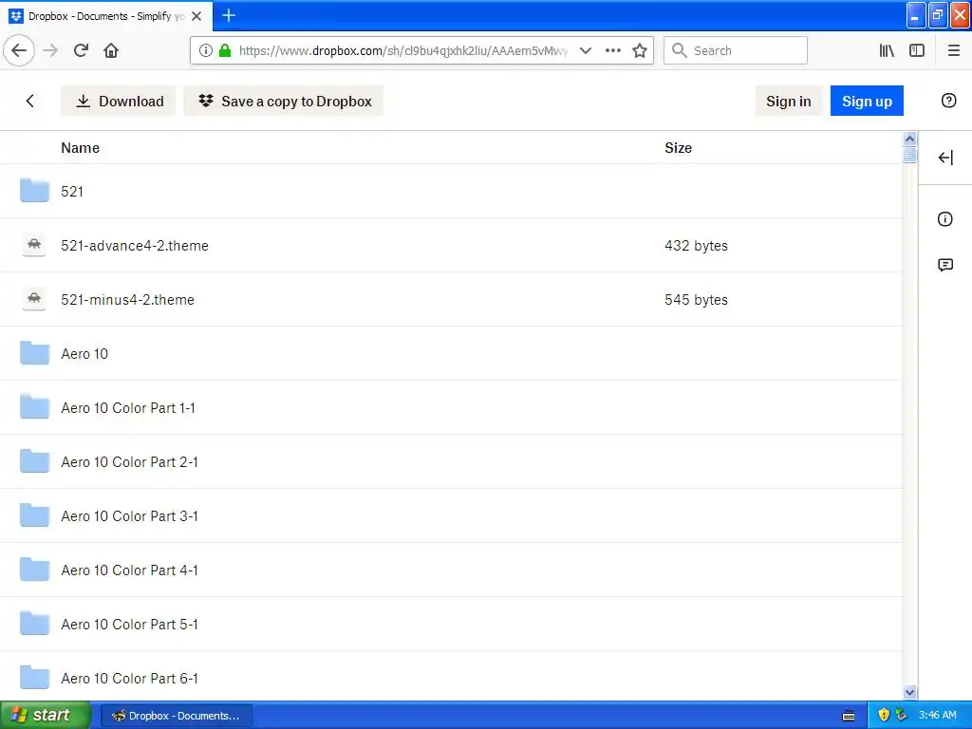The height and width of the screenshot is (729, 972).
Task: Click Aero 10 Color Part 5-1 folder icon
Action: (34, 624)
